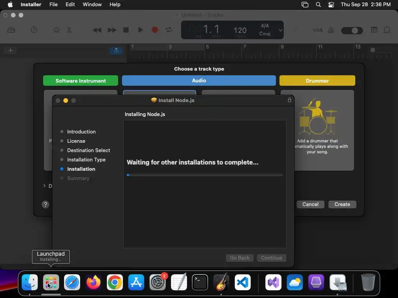Click the red Record button
Viewport: 398px width, 298px height.
(x=155, y=30)
